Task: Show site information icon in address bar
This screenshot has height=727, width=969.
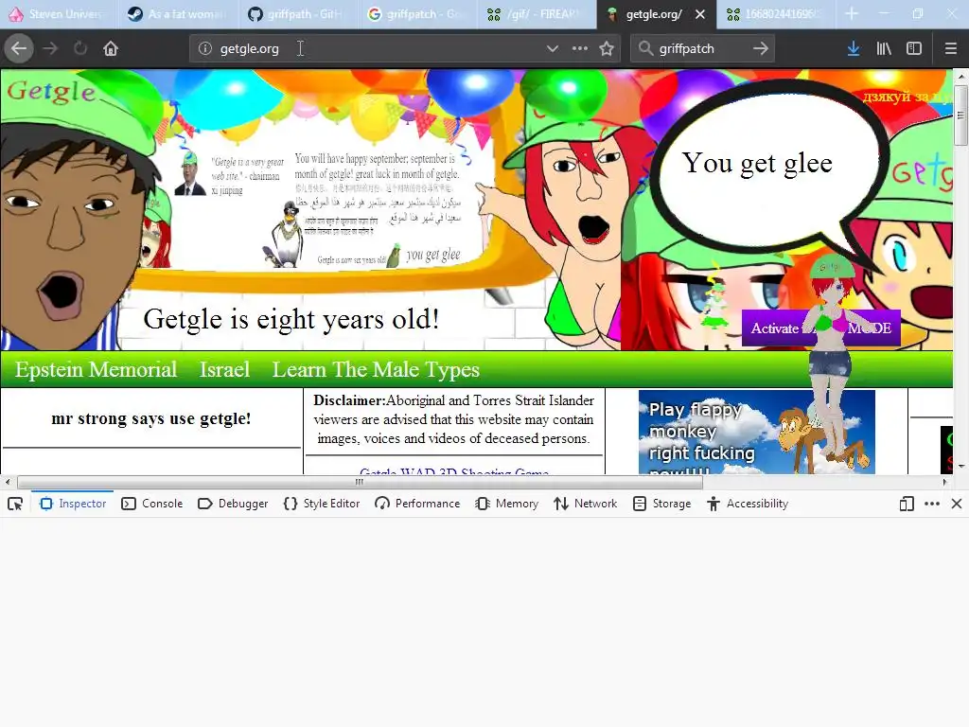Action: (205, 48)
